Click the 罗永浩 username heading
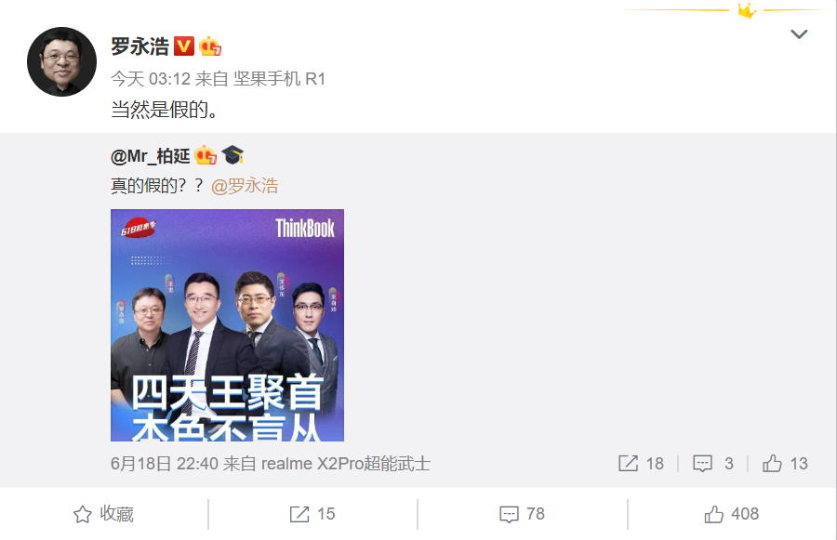 [x=139, y=46]
